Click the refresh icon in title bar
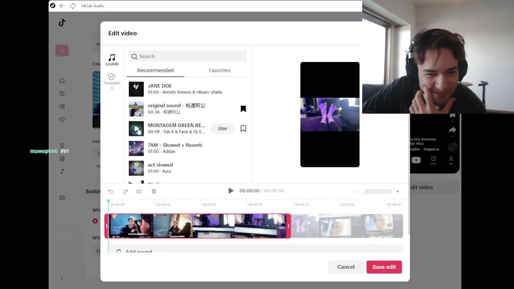Image resolution: width=514 pixels, height=289 pixels. 73,6
